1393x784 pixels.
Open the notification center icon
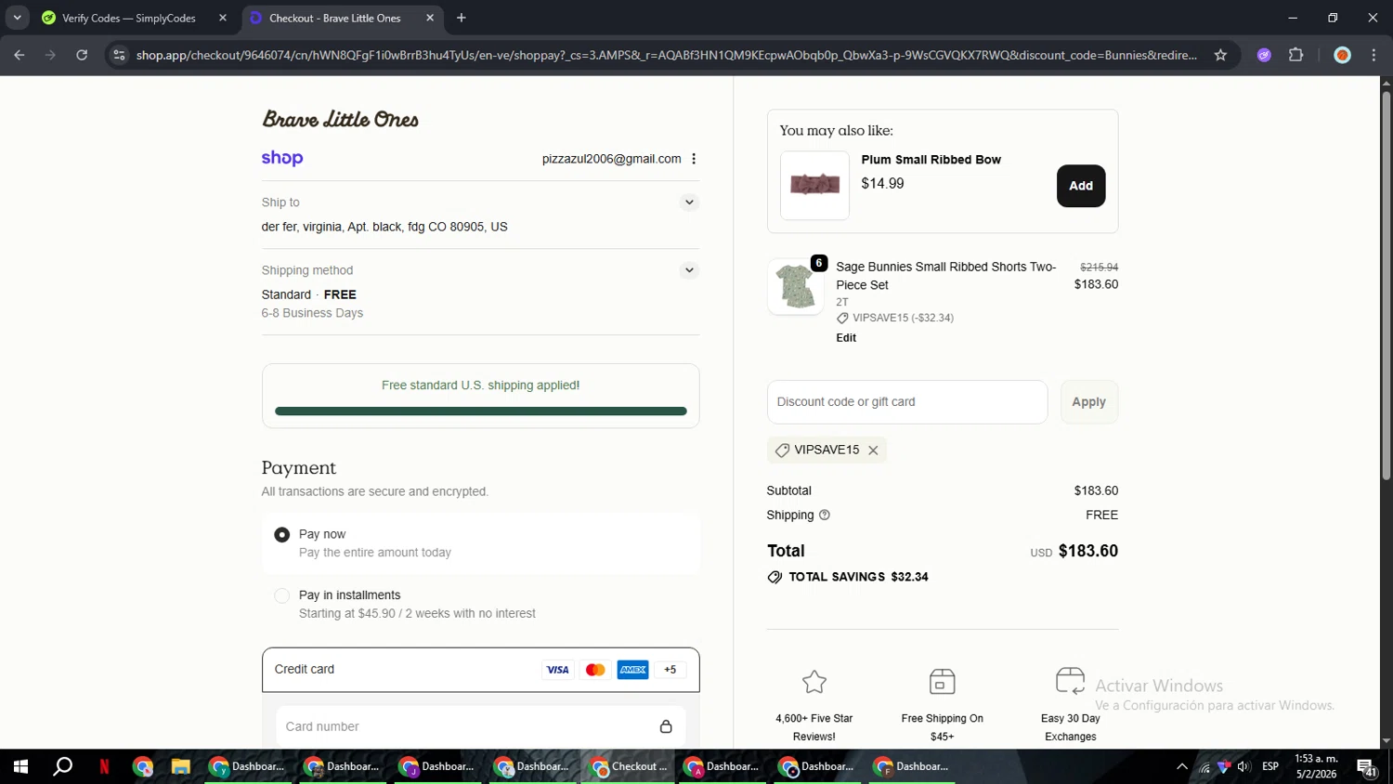(x=1366, y=767)
